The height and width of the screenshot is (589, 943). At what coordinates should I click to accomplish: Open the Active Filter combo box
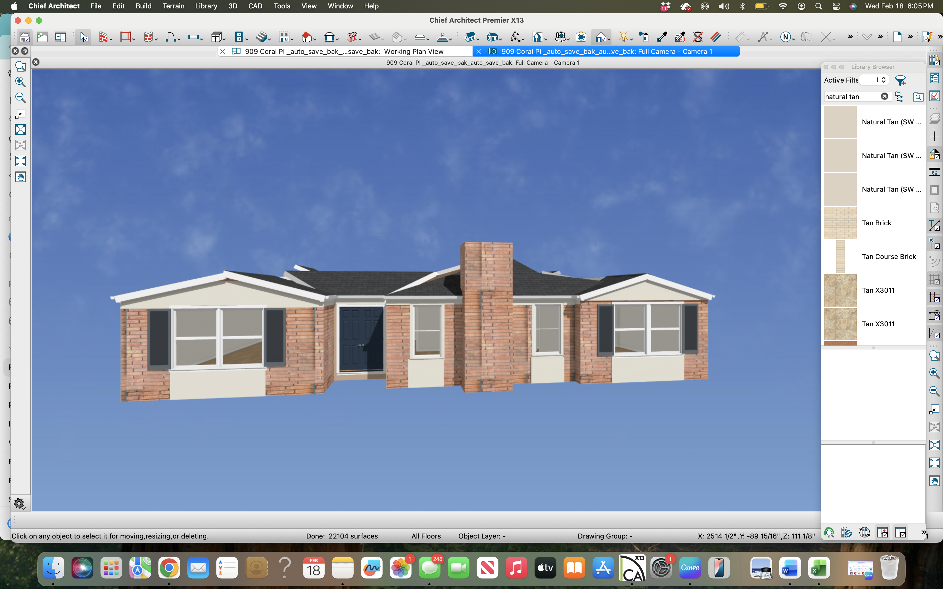point(874,80)
